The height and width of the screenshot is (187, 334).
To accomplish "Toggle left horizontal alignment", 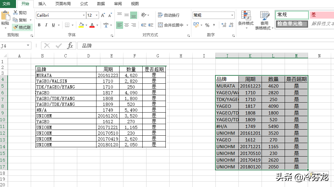I will (x=120, y=25).
